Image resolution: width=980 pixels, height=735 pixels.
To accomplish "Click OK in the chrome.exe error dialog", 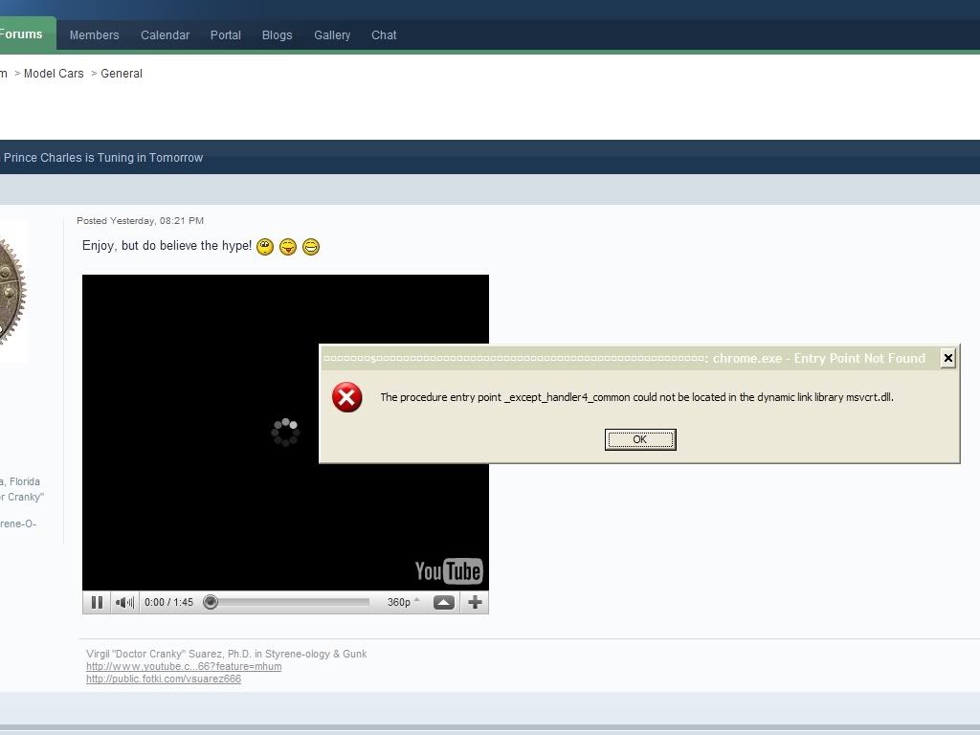I will 640,439.
